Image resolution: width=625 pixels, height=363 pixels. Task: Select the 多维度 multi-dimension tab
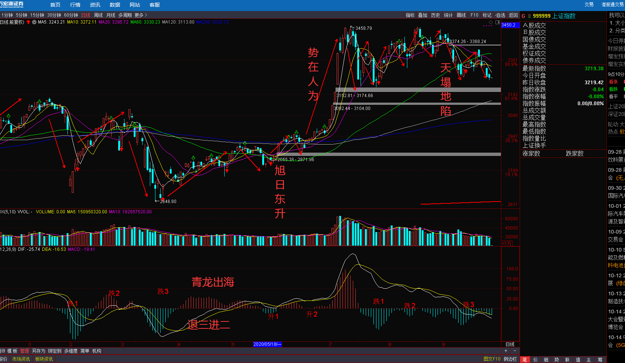click(x=71, y=351)
